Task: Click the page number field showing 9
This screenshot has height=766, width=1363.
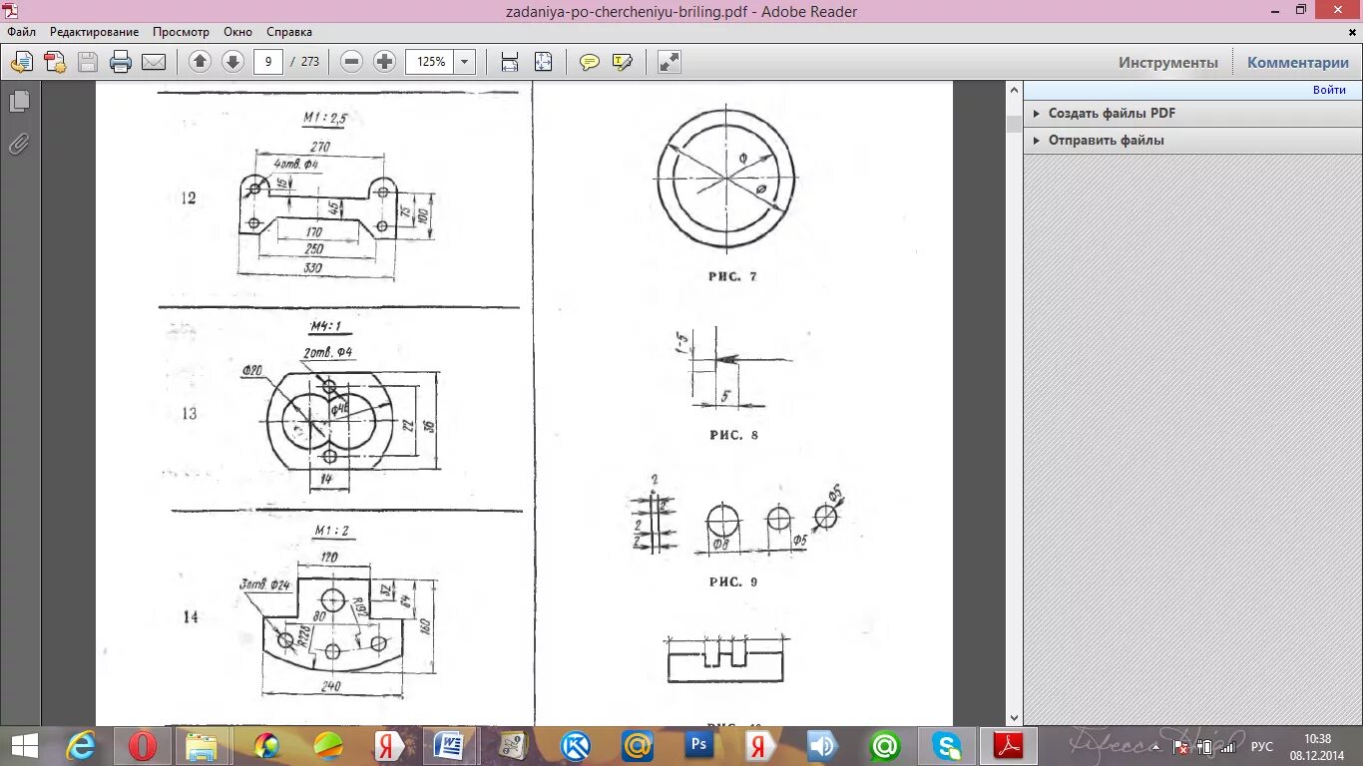Action: 267,62
